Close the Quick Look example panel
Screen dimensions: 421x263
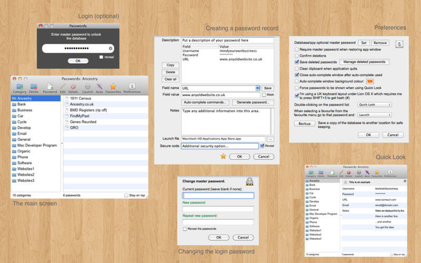(x=405, y=181)
